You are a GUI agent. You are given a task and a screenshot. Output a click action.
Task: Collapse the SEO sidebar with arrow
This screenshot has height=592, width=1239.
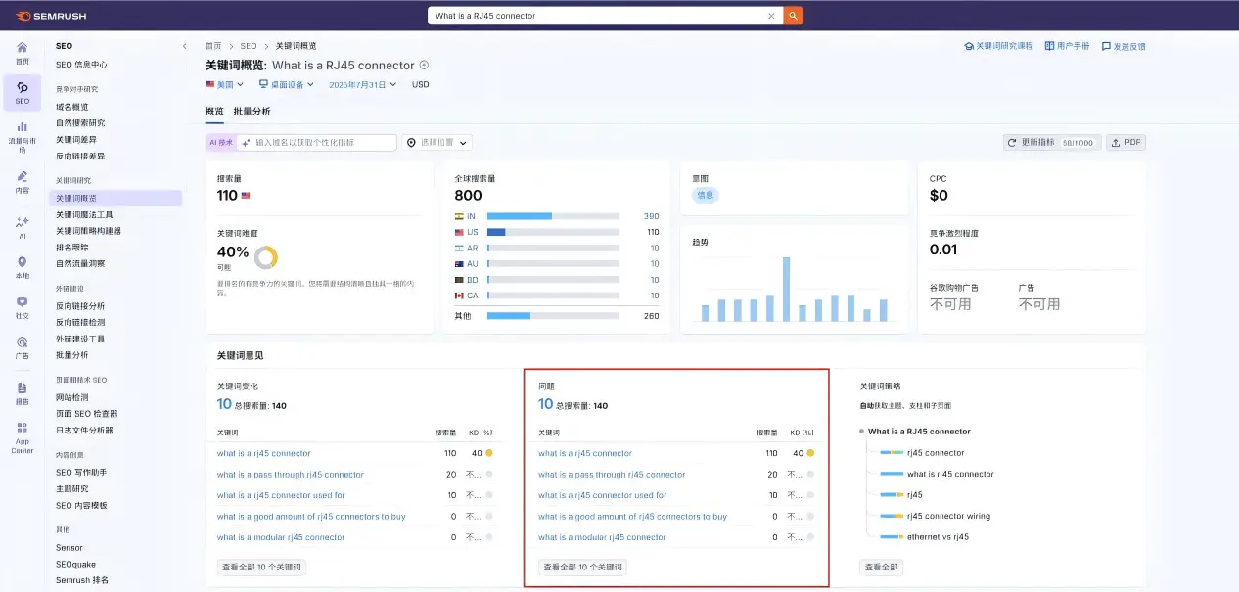184,46
